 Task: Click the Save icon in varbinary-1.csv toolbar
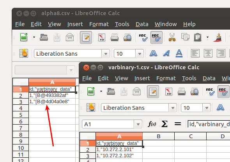point(124,92)
